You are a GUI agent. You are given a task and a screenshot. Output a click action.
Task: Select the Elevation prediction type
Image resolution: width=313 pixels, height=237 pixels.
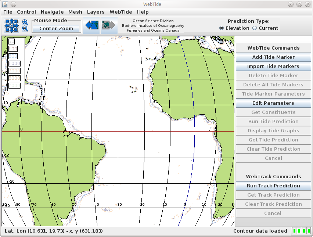pyautogui.click(x=222, y=28)
